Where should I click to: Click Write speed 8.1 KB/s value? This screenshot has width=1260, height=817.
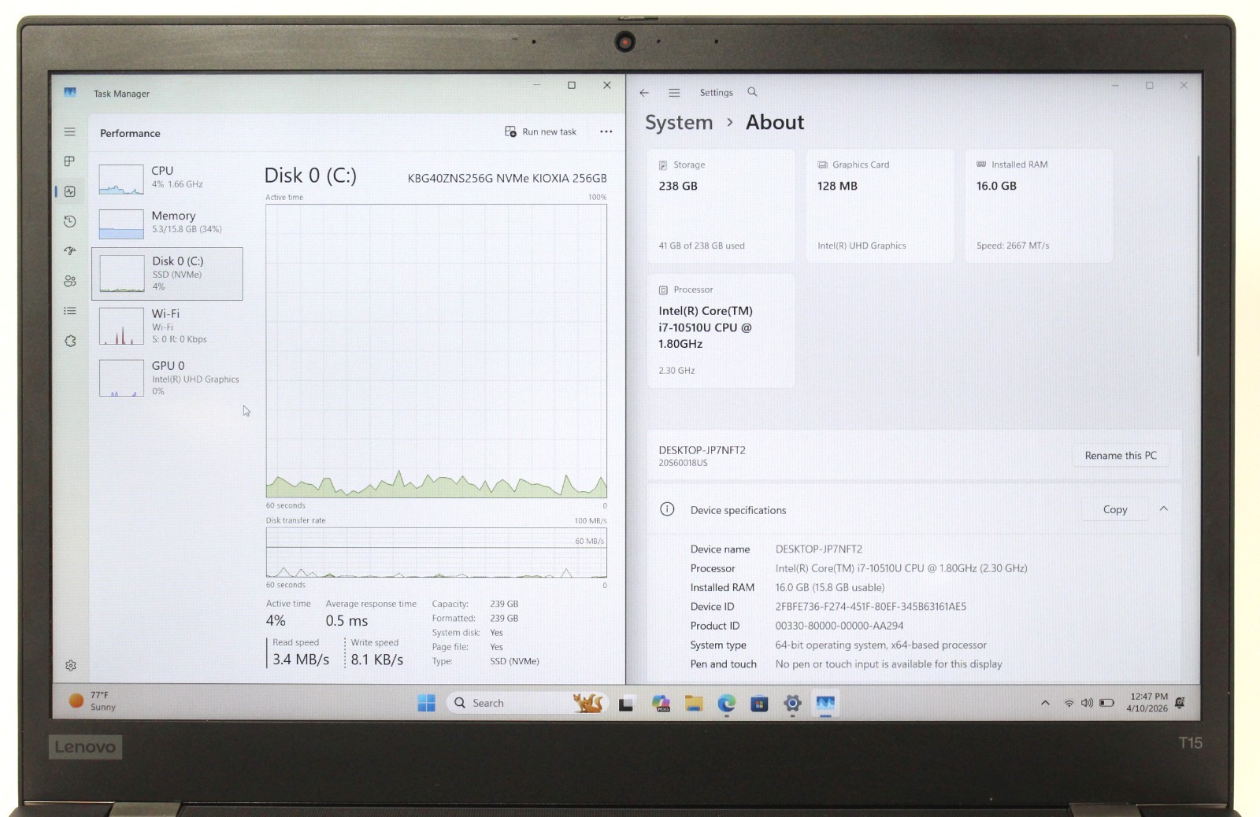coord(376,660)
